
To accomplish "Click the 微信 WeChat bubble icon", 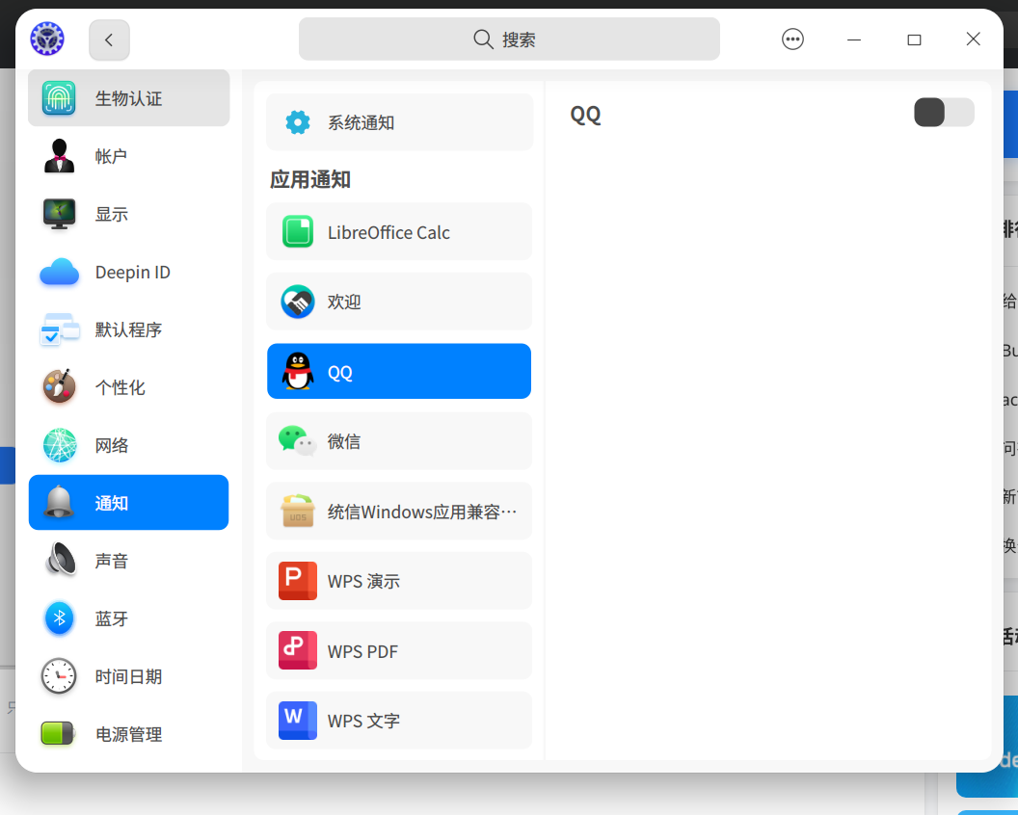I will point(298,441).
